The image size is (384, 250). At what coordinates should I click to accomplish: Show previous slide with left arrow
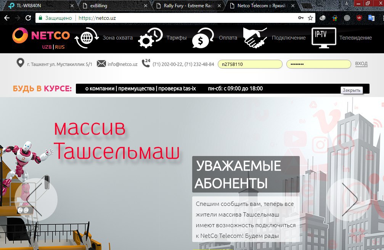point(36,199)
